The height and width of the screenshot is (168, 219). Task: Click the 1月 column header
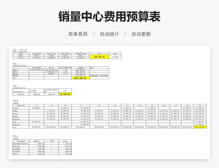(x=36, y=105)
